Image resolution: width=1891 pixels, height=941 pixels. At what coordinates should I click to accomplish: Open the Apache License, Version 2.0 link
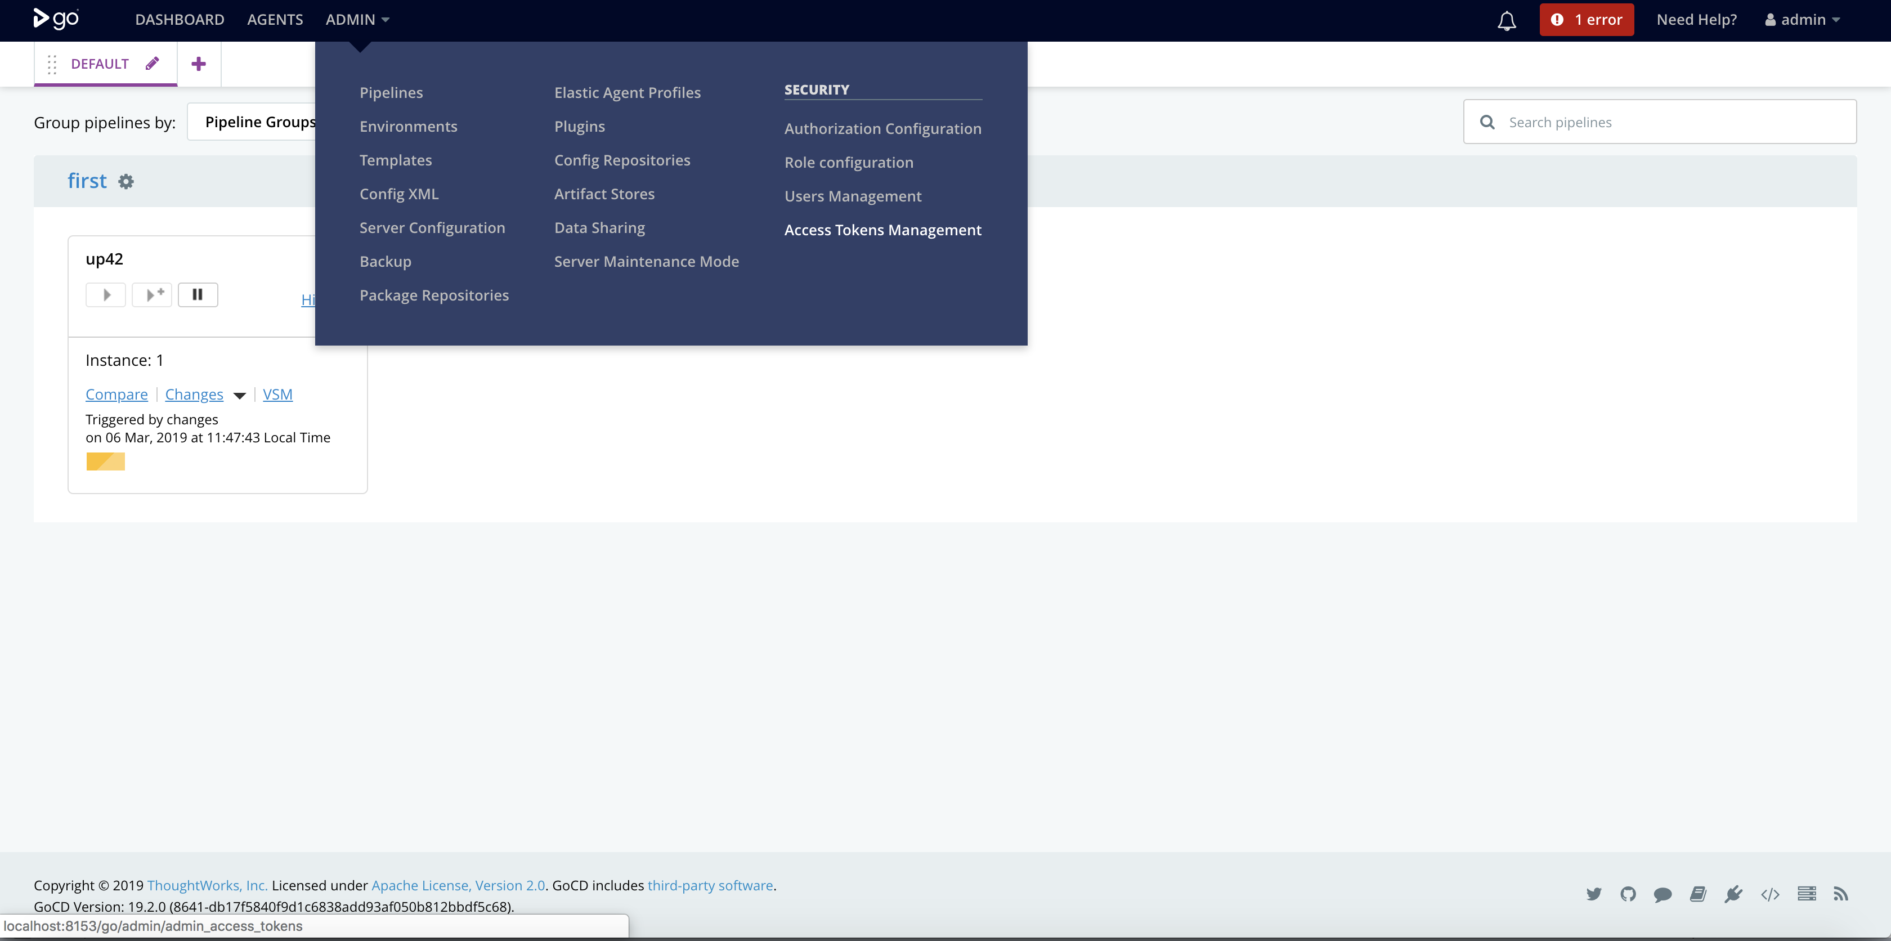coord(458,885)
